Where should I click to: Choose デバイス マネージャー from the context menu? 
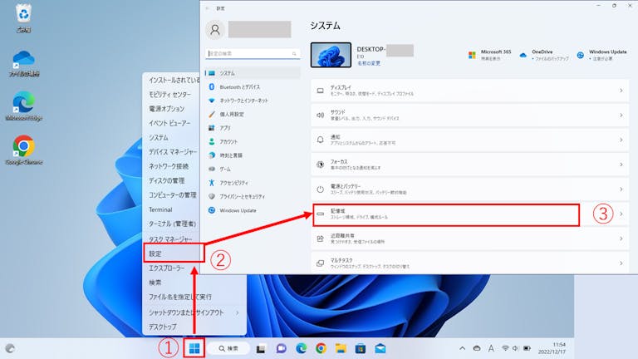tap(173, 152)
